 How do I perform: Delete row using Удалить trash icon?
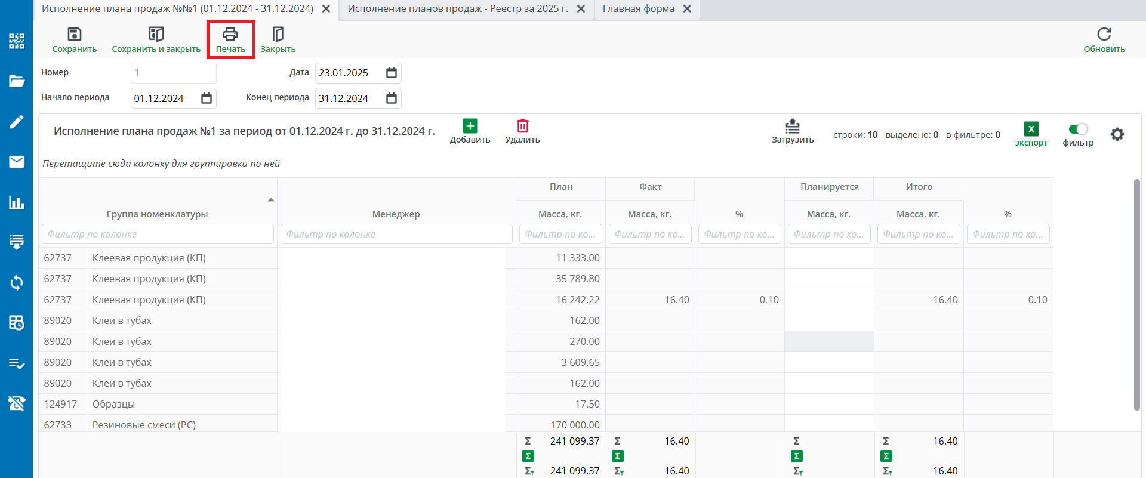pyautogui.click(x=522, y=127)
